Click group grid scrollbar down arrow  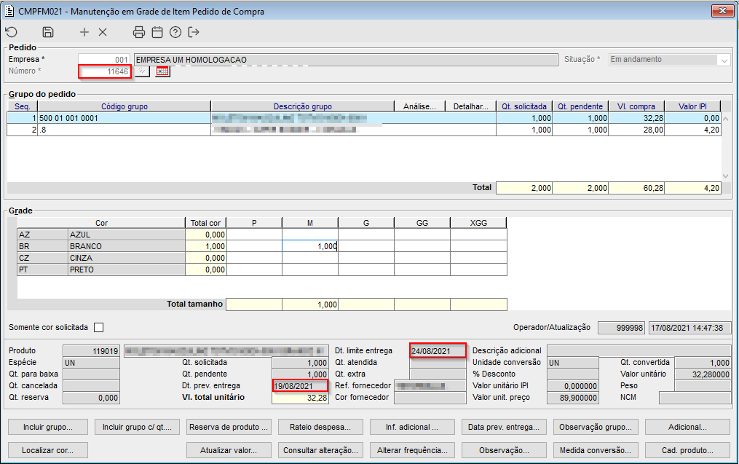click(726, 176)
